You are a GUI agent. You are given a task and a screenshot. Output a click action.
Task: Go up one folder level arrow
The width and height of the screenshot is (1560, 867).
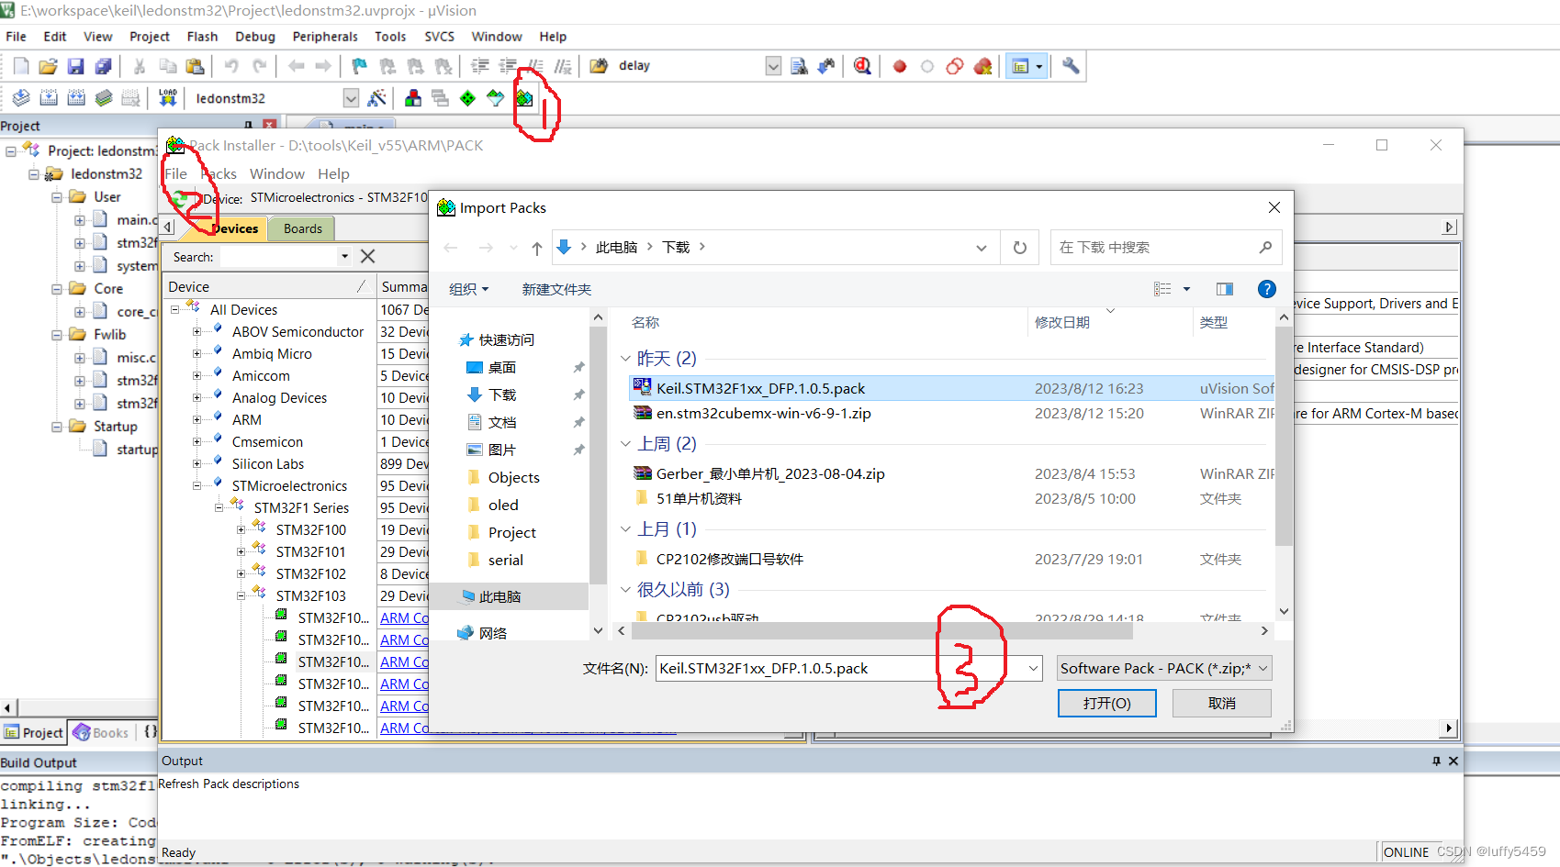pyautogui.click(x=537, y=248)
